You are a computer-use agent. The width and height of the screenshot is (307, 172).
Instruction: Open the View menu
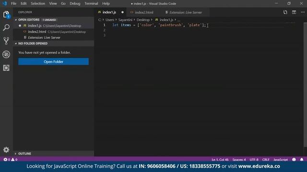[53, 3]
